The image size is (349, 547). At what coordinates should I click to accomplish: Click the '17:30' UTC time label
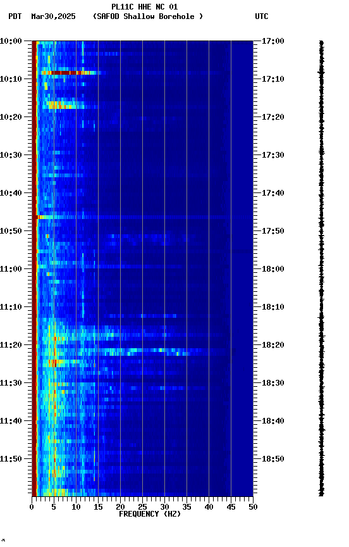273,155
